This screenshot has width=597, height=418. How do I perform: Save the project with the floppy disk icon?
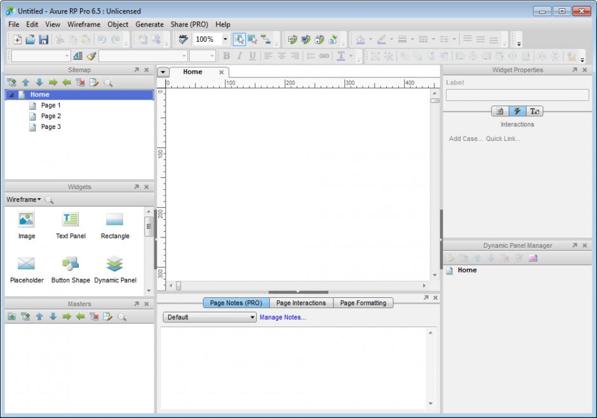[x=44, y=39]
